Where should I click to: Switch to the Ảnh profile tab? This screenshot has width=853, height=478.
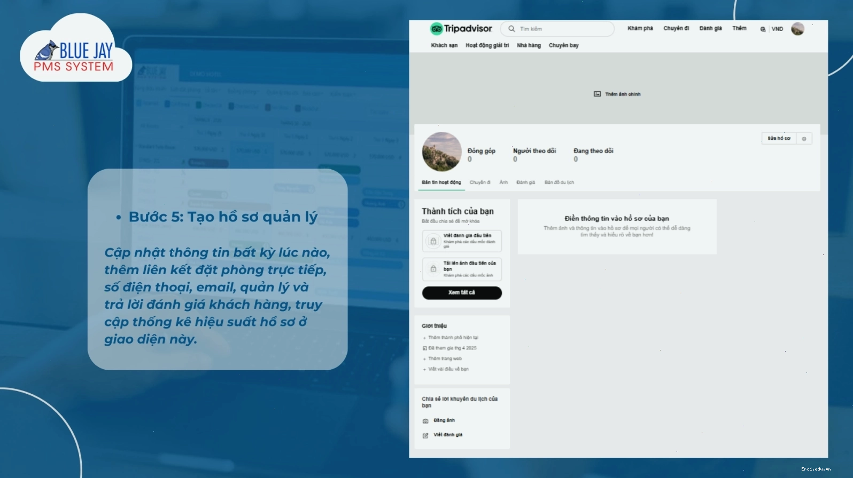[503, 182]
